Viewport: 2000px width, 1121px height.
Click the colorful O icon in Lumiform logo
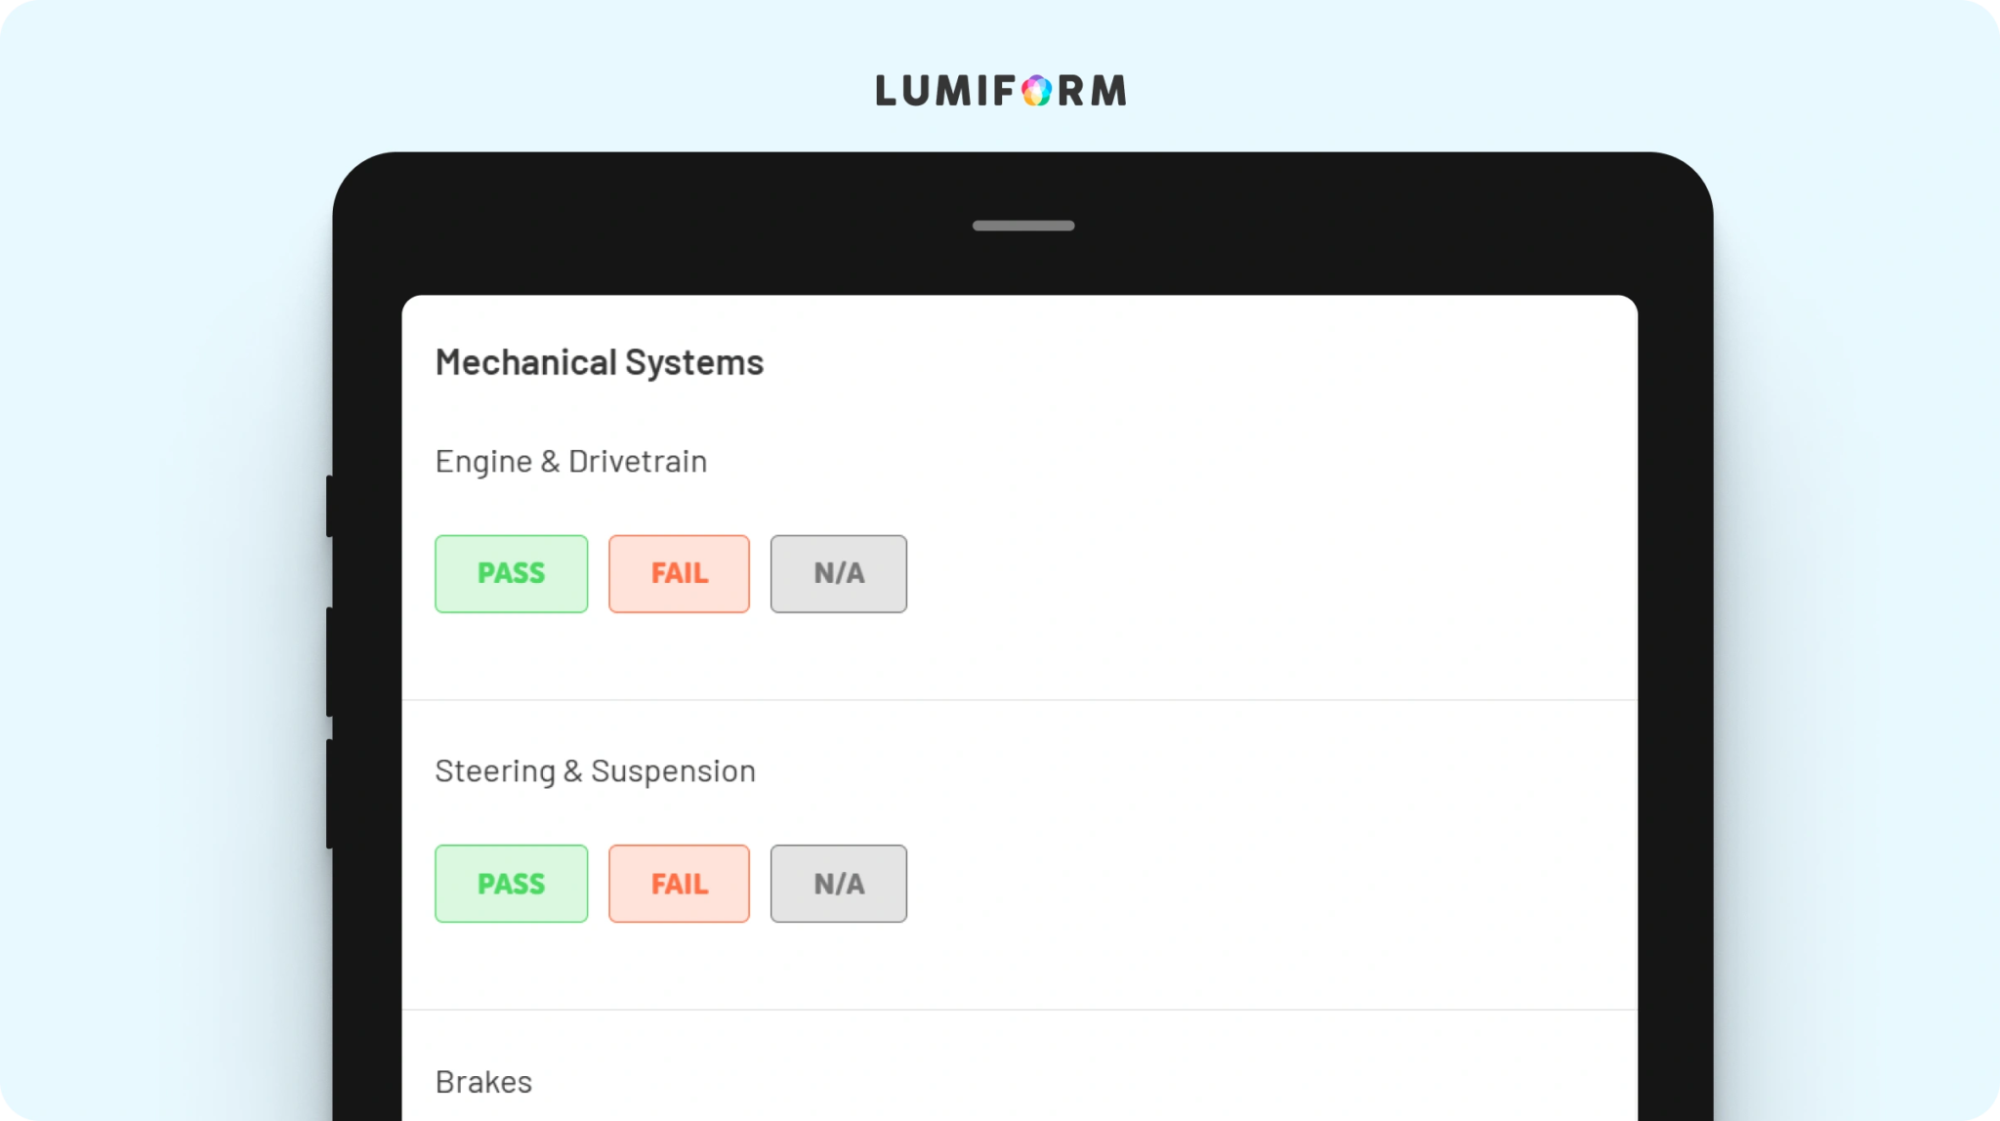pyautogui.click(x=1037, y=91)
